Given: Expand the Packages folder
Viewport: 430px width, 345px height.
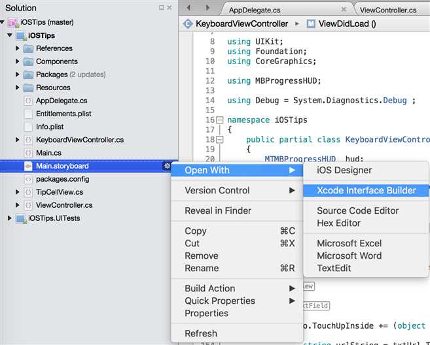Looking at the screenshot, I should point(17,74).
